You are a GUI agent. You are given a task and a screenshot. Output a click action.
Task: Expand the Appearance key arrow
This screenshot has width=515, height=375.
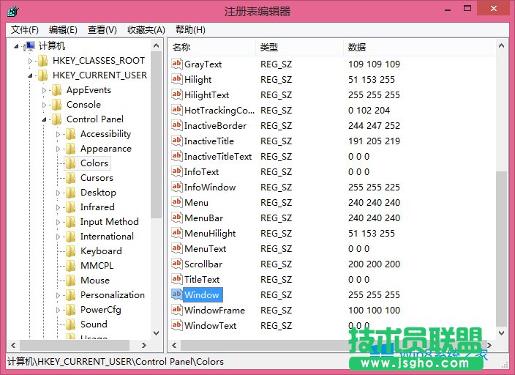tap(58, 149)
